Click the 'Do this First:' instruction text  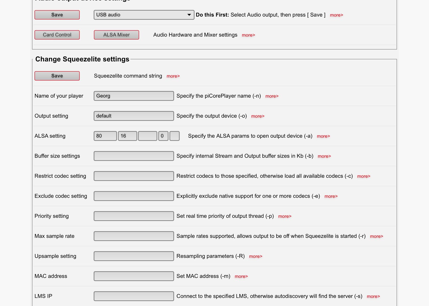tap(212, 15)
